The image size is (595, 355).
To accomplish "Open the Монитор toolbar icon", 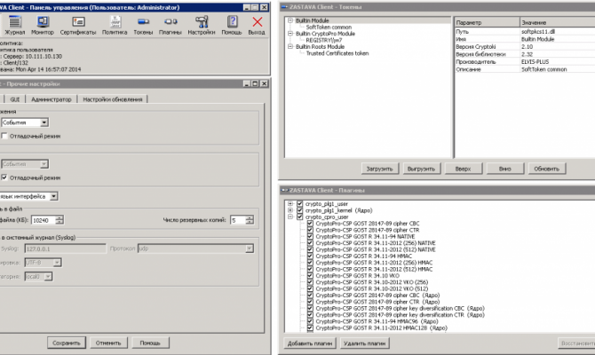I will point(43,26).
